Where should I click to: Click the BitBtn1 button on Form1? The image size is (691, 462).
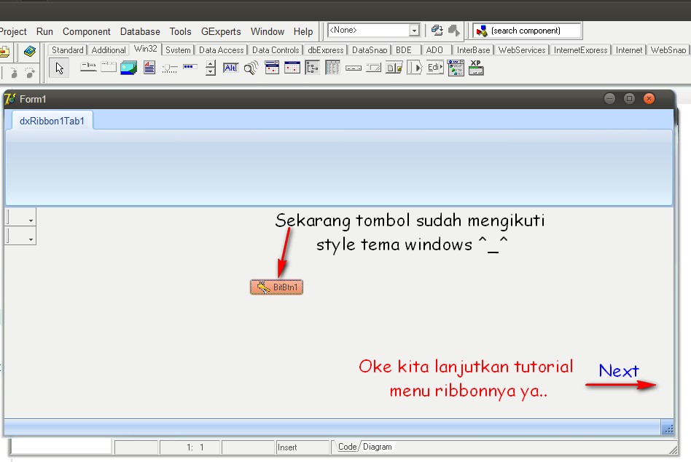click(277, 287)
